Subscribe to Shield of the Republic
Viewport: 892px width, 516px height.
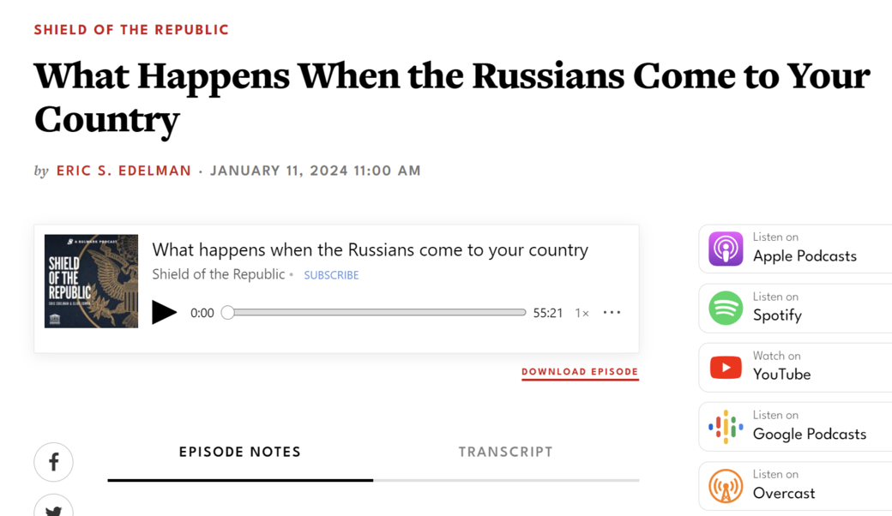(x=331, y=275)
